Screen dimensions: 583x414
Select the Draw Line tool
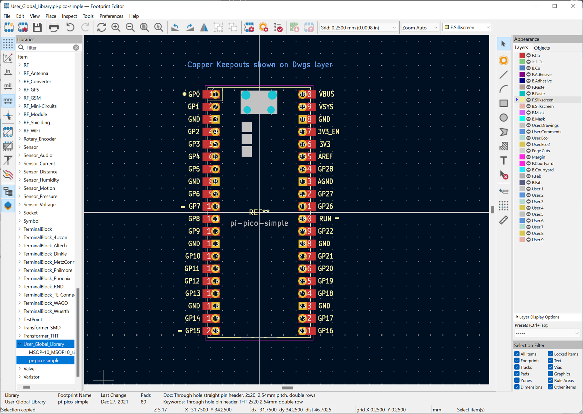coord(504,75)
